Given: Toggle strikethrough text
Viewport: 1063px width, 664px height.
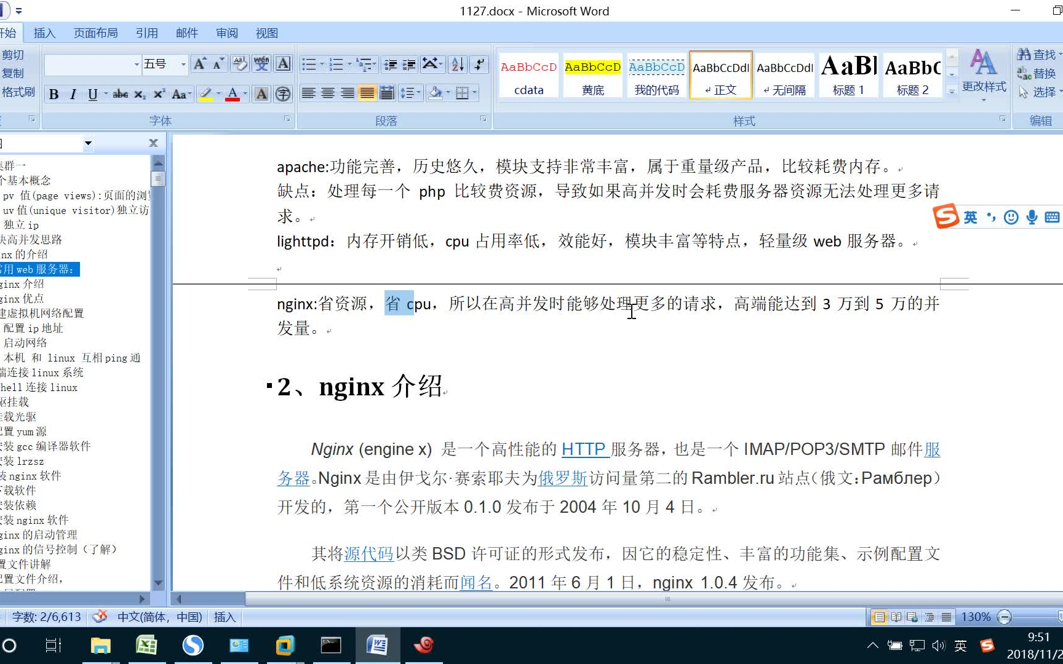Looking at the screenshot, I should coord(121,93).
